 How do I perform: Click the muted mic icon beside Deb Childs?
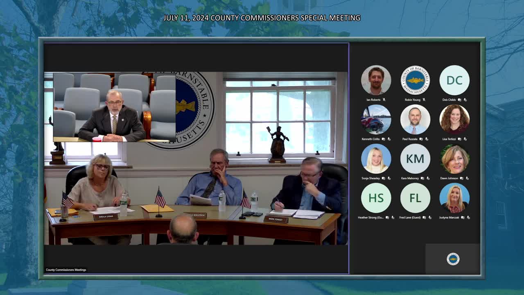click(x=465, y=100)
